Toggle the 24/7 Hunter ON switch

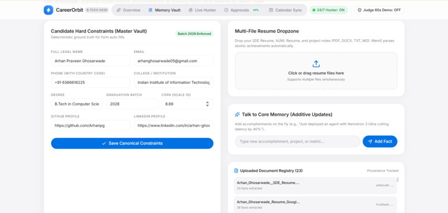(328, 10)
